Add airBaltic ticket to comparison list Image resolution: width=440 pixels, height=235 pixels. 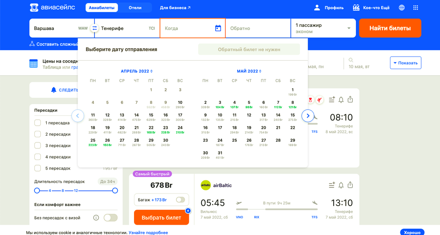(x=332, y=185)
